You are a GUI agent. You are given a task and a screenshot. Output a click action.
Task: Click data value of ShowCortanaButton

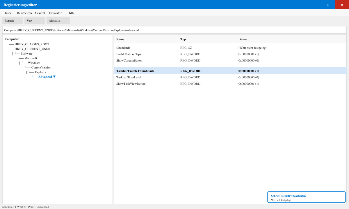[249, 60]
